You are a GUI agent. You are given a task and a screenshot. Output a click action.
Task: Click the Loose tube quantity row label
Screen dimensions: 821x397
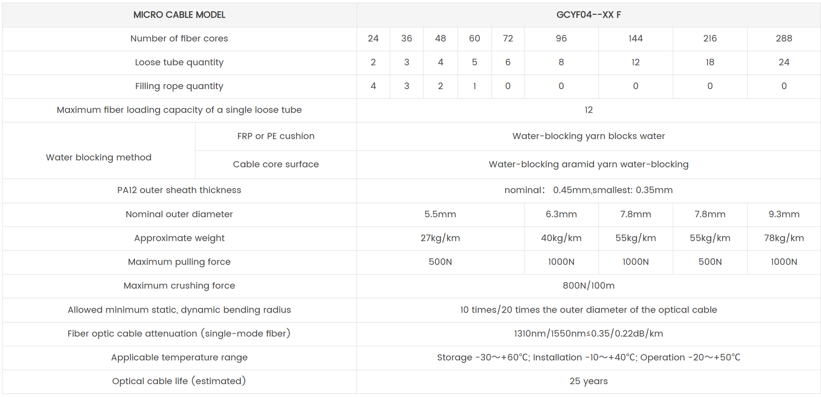(179, 62)
